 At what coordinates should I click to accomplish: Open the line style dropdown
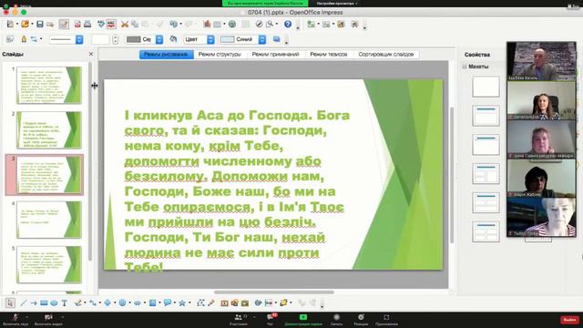click(79, 39)
